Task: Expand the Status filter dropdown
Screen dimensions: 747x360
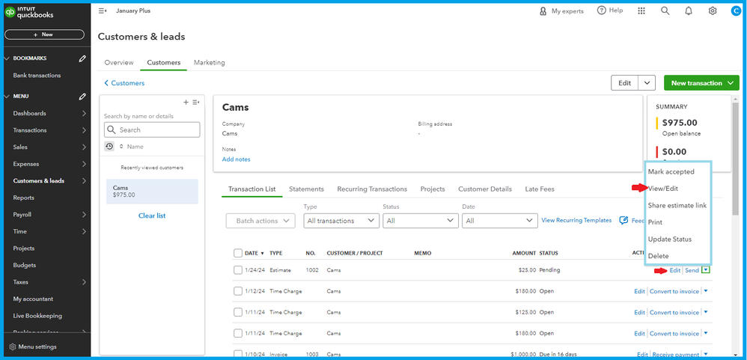Action: click(x=420, y=221)
